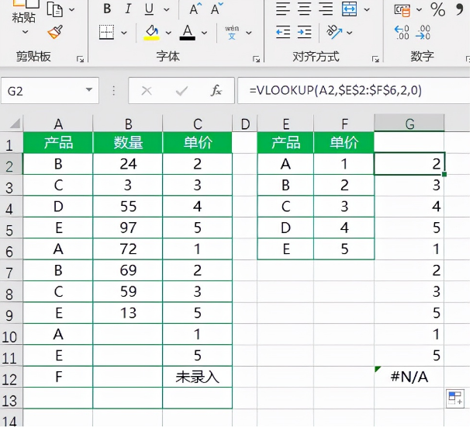Click the Format Painter brush icon
473x428 pixels.
pos(55,32)
